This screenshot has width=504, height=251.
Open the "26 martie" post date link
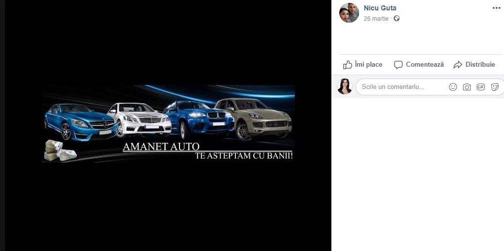click(376, 19)
